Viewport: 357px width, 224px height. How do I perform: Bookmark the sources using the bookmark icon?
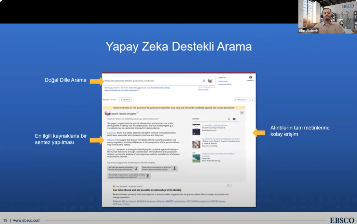pyautogui.click(x=229, y=119)
